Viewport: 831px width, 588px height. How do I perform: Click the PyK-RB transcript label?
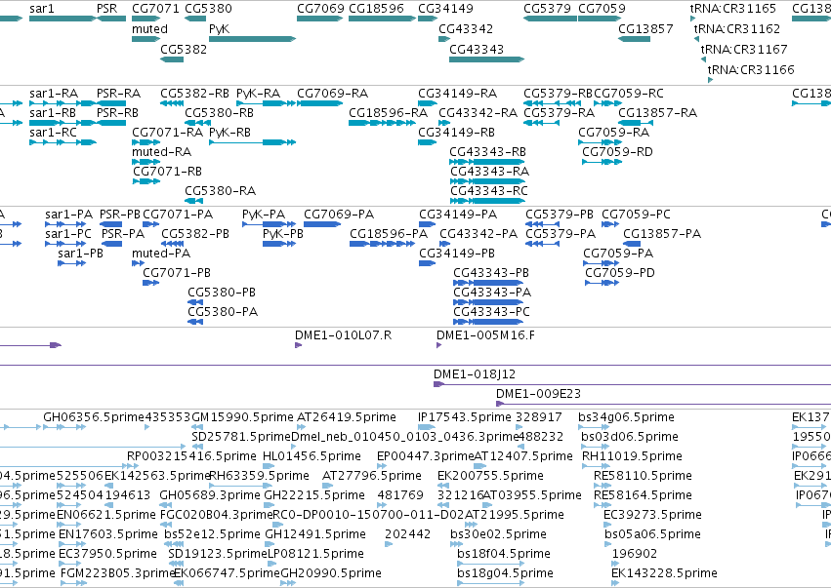(x=229, y=133)
